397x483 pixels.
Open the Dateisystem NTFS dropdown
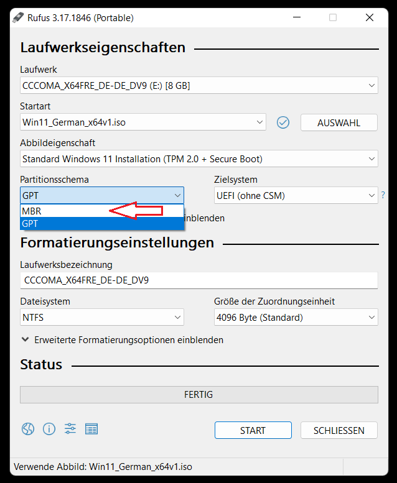click(102, 317)
